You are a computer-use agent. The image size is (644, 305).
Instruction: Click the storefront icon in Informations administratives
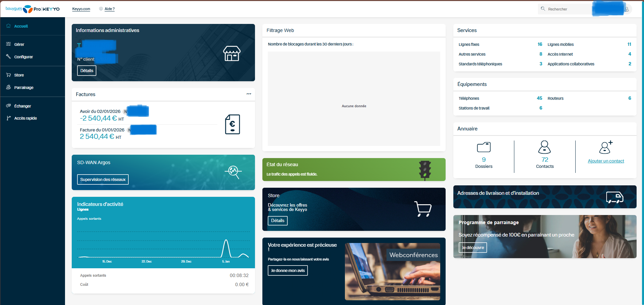coord(232,54)
